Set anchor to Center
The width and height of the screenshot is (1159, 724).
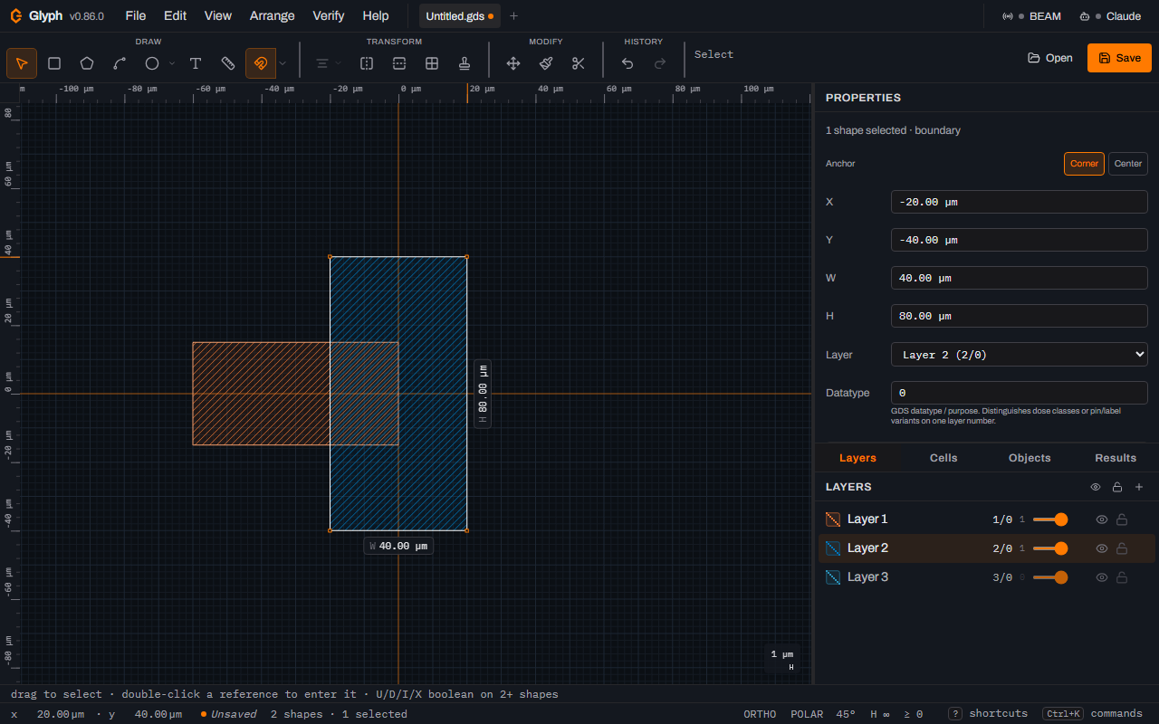point(1128,164)
